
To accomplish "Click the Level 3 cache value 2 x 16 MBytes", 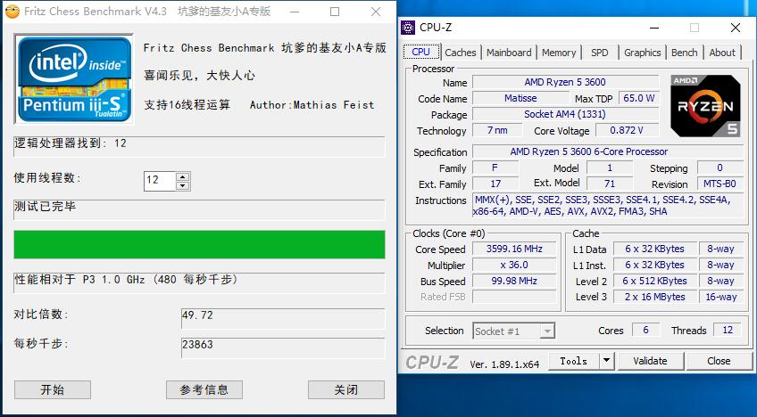I will click(x=655, y=297).
